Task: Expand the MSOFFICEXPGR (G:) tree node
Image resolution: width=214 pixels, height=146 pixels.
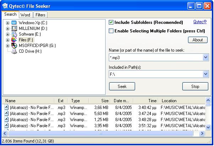Action: click(x=7, y=46)
